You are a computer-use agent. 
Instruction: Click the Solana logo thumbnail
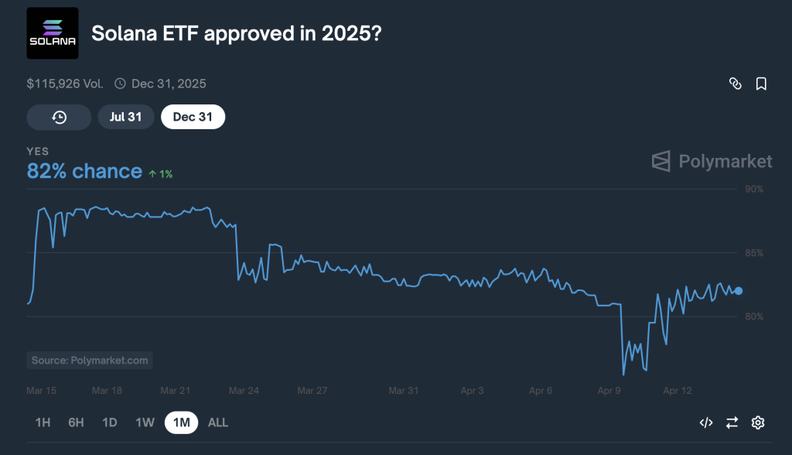52,33
